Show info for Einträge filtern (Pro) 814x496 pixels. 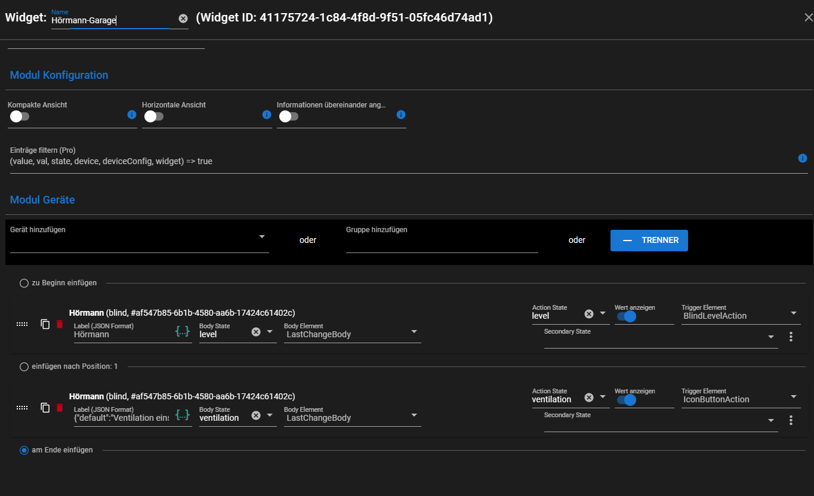(x=803, y=158)
